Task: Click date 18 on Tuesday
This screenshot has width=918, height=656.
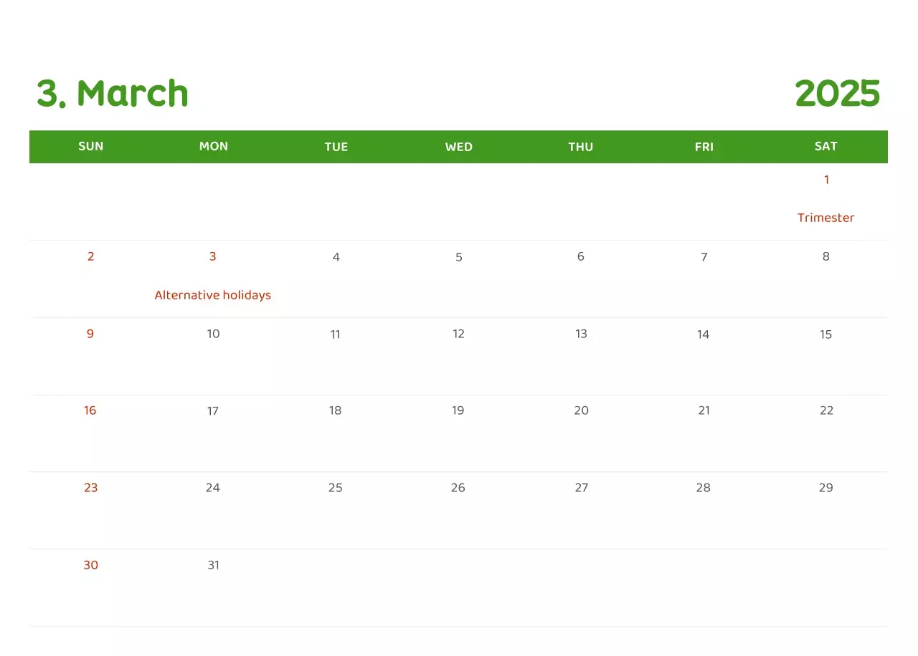Action: pyautogui.click(x=335, y=410)
